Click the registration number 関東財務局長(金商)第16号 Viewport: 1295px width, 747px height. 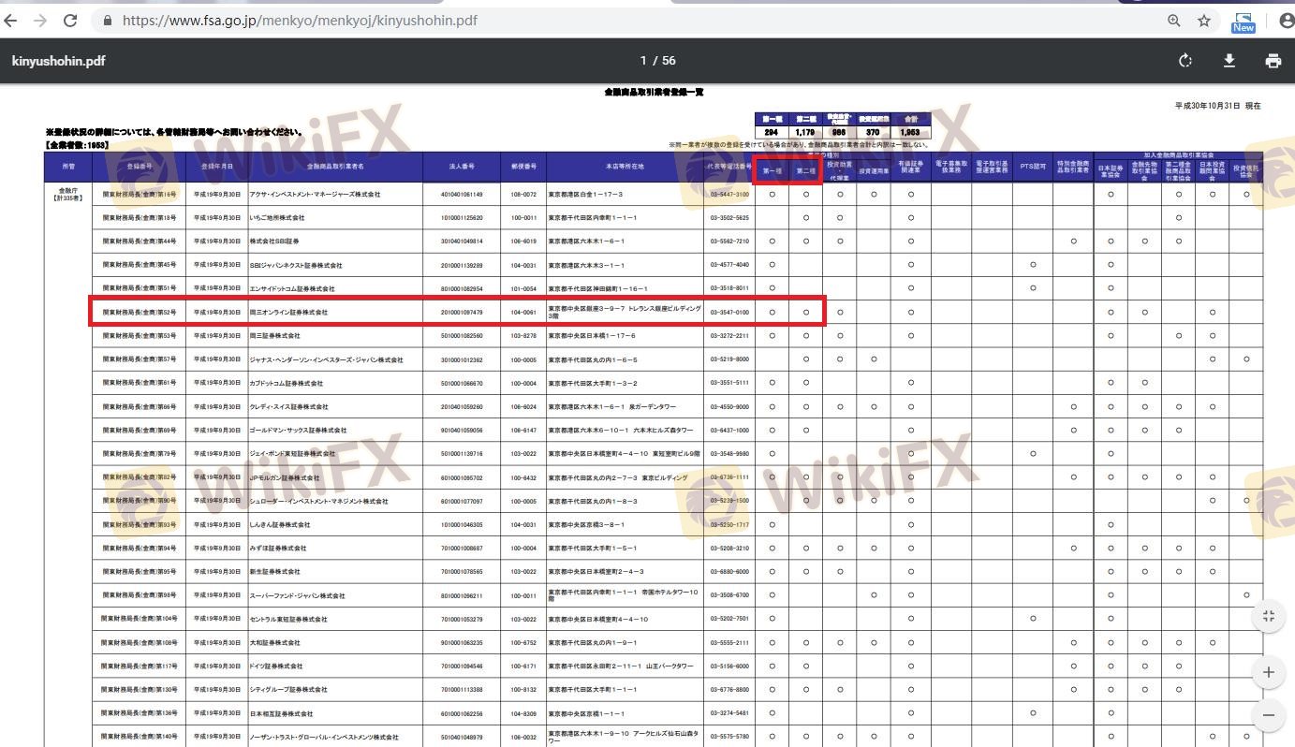[x=139, y=195]
